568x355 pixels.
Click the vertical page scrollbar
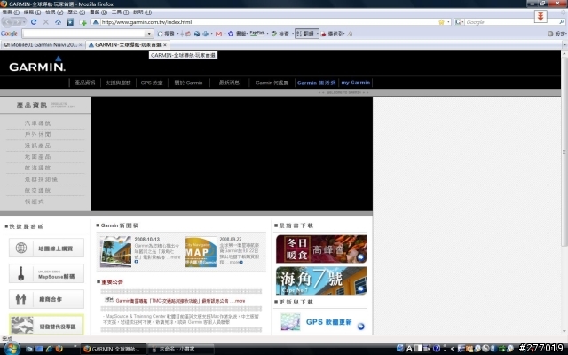coord(564,152)
